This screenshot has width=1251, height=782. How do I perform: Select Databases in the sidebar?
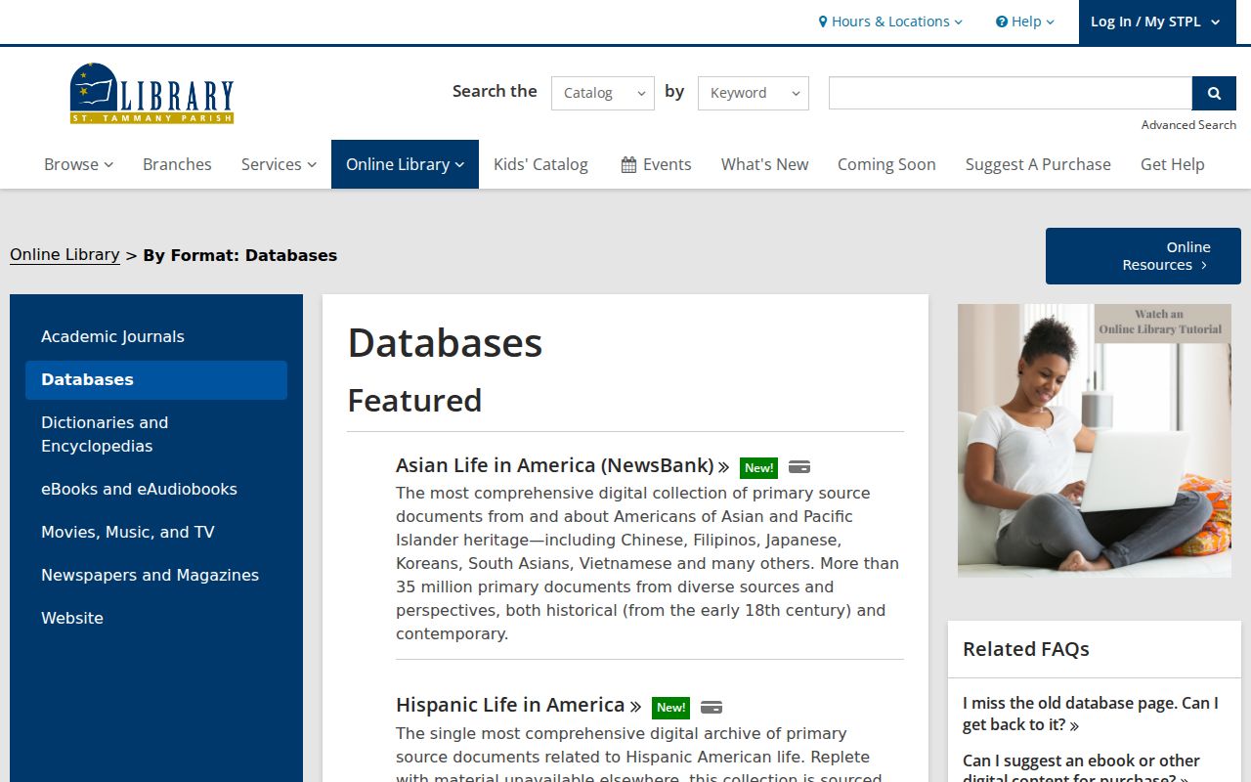pyautogui.click(x=156, y=379)
